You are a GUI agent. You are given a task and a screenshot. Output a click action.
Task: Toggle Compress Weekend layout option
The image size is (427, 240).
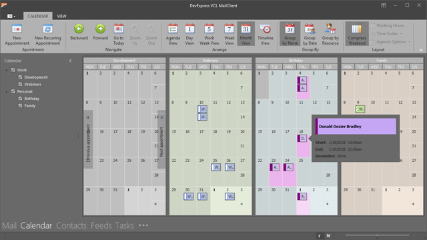coord(357,34)
